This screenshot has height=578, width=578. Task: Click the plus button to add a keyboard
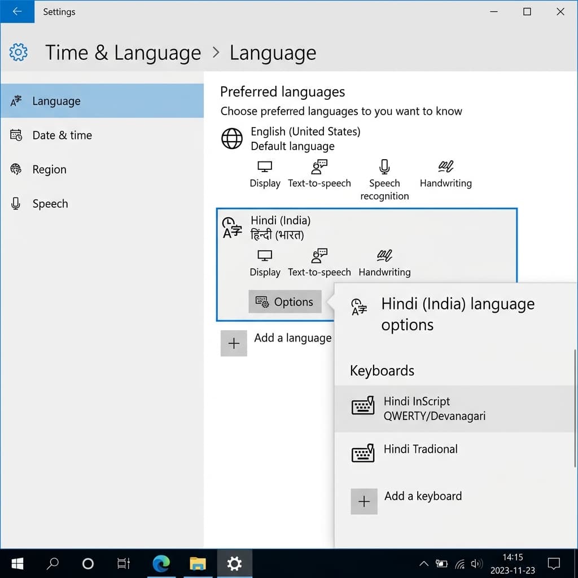(x=364, y=501)
